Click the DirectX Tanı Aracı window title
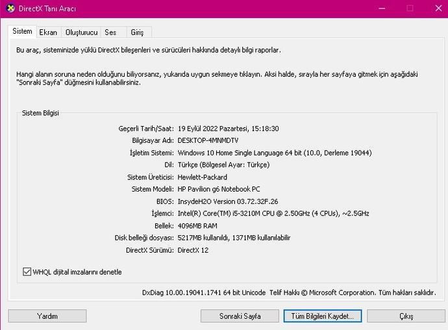The width and height of the screenshot is (448, 330). [x=47, y=8]
